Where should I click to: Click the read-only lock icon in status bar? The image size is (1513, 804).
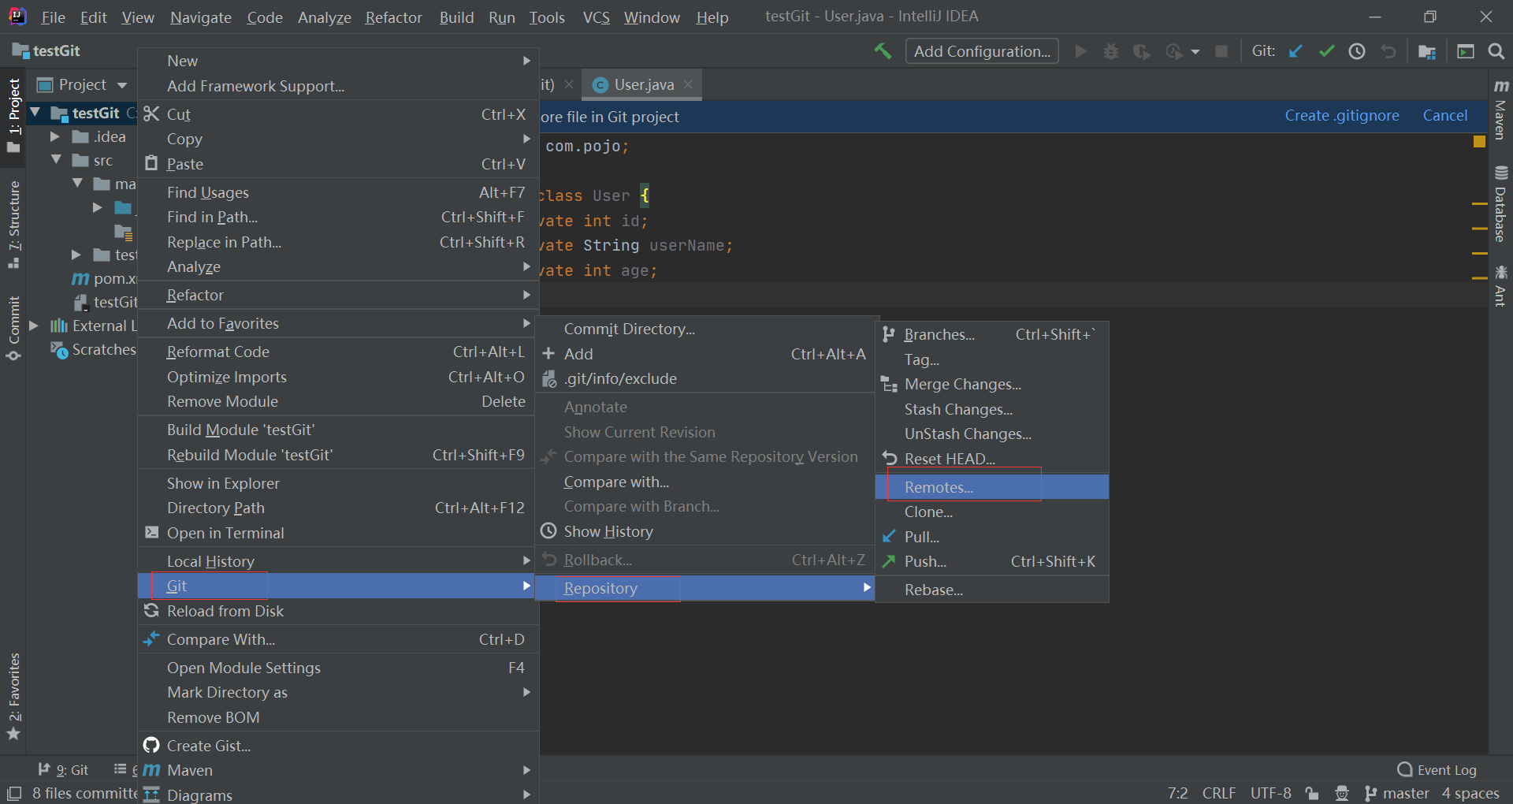[1312, 793]
